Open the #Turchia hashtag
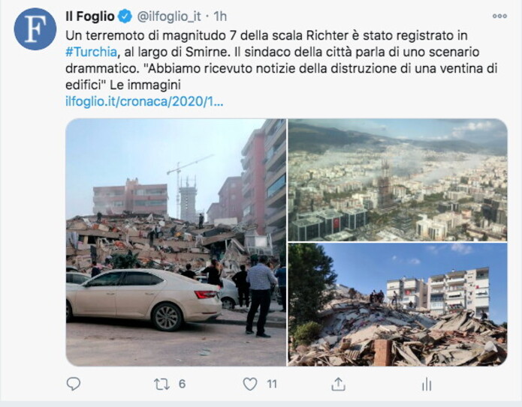Viewport: 522px width, 407px height. (91, 52)
